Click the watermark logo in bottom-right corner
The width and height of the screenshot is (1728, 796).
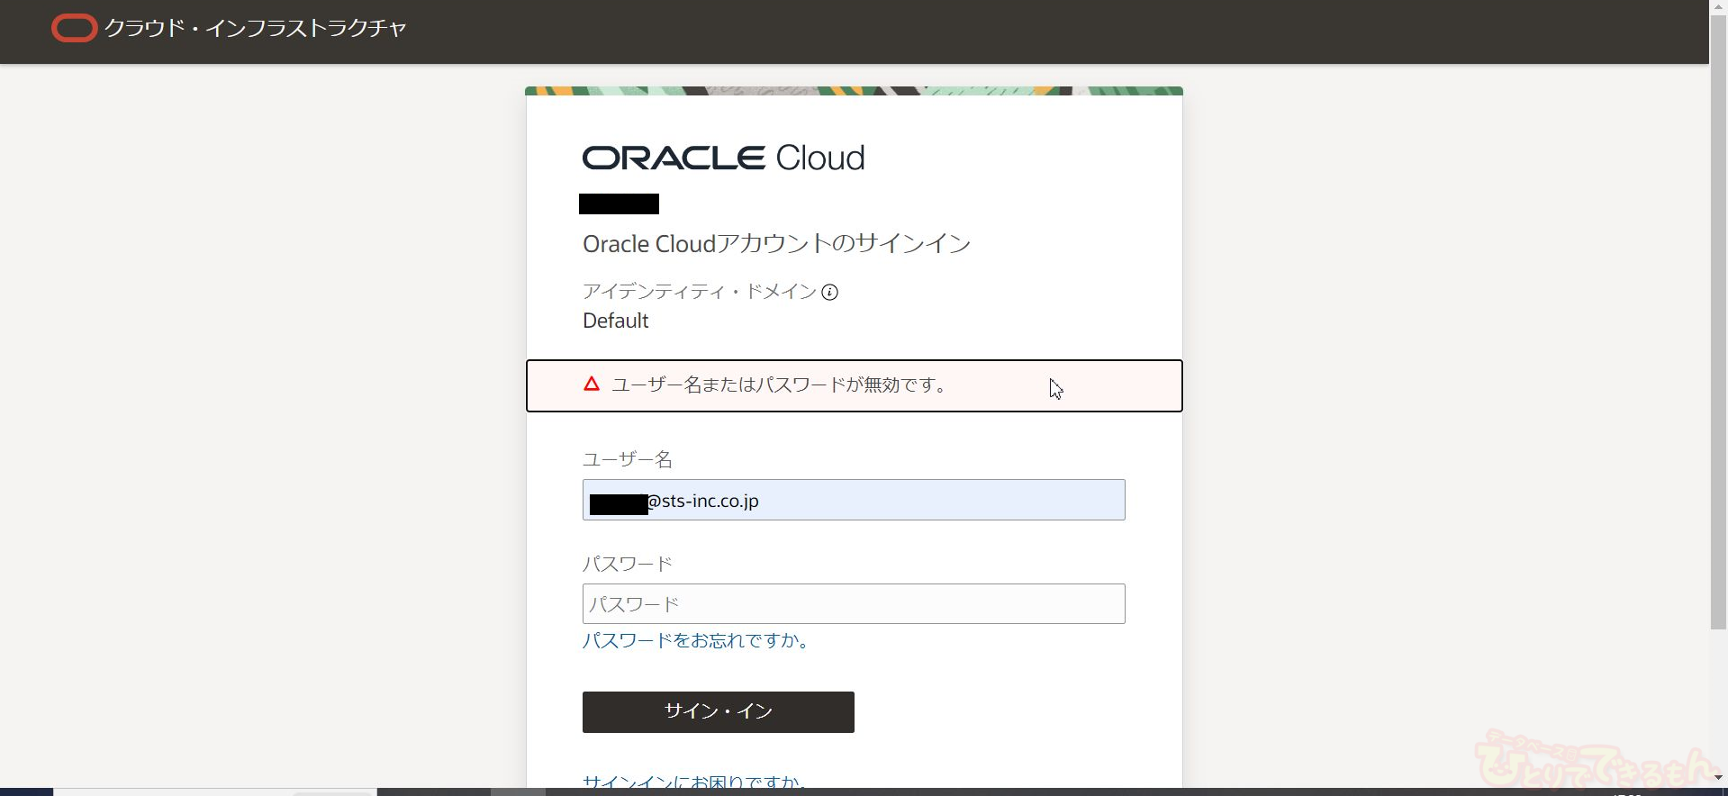tap(1594, 761)
